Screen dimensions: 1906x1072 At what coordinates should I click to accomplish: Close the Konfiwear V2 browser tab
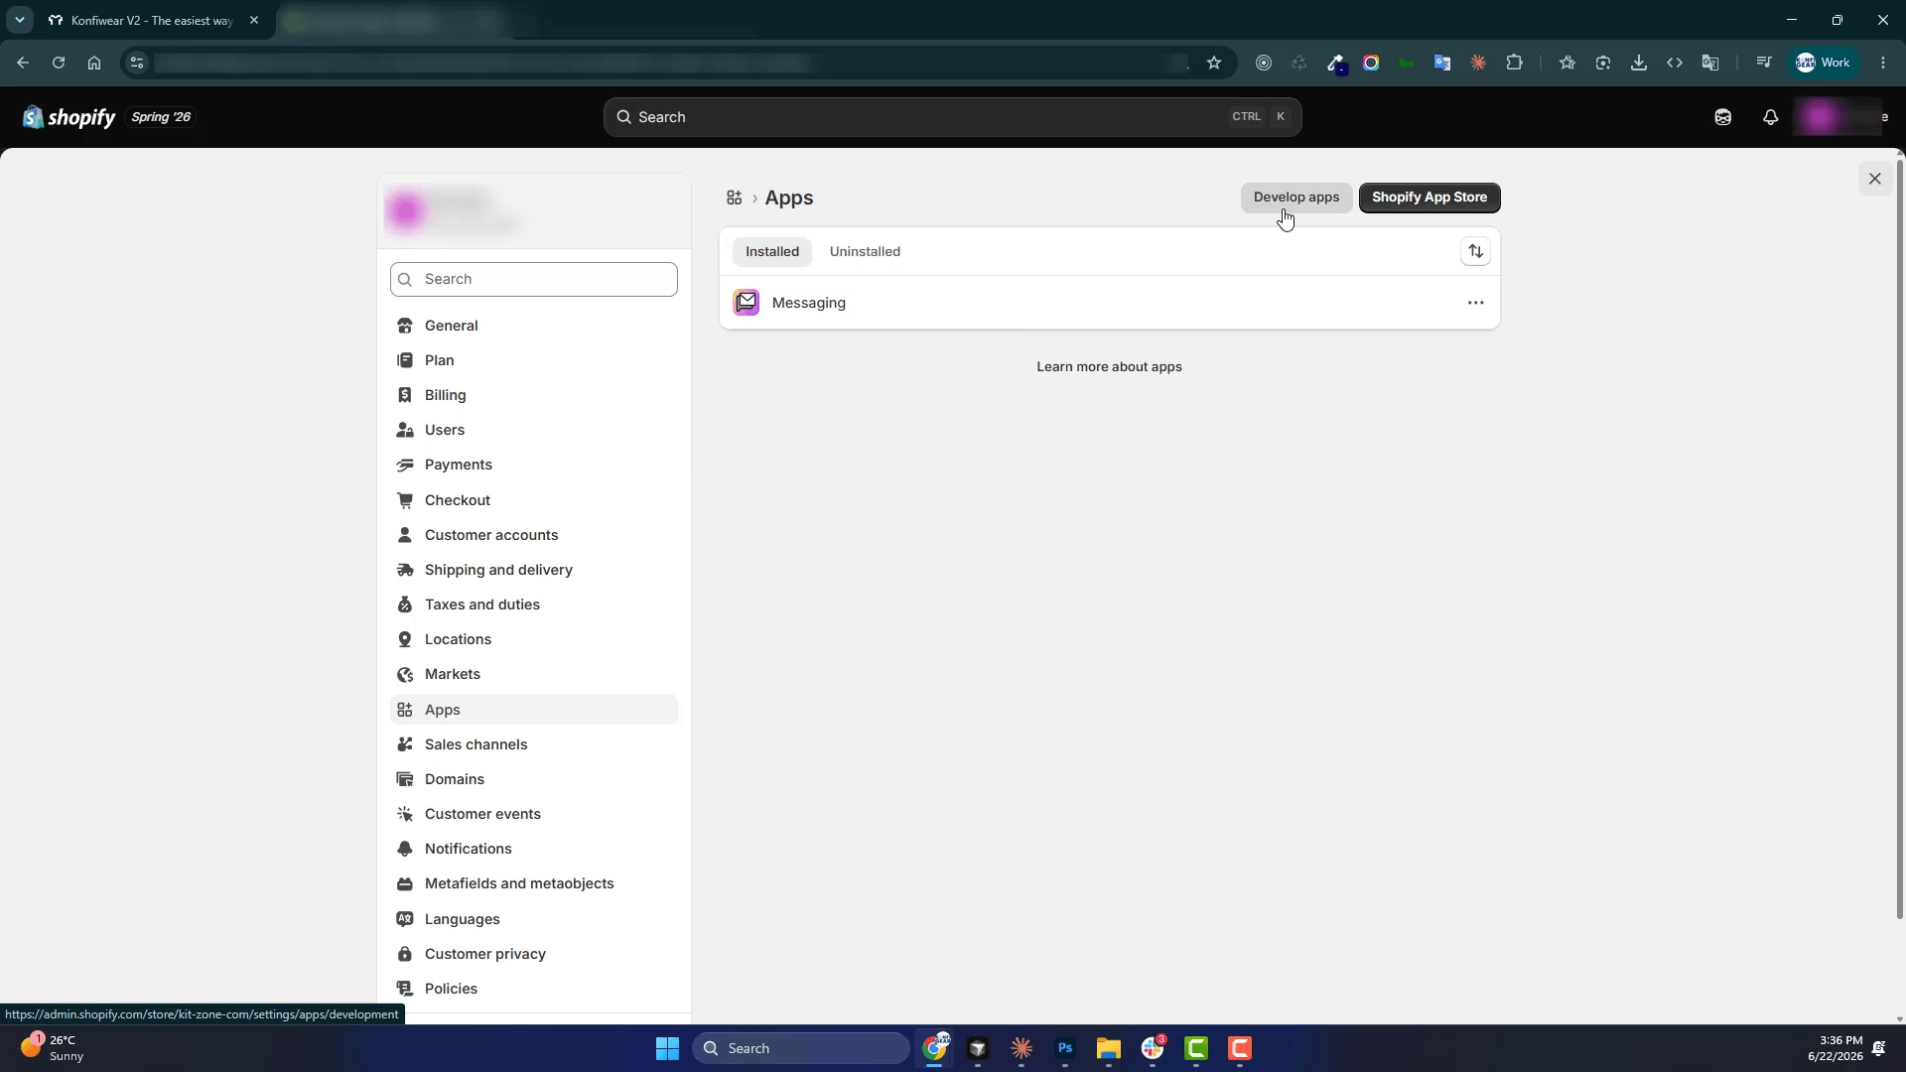point(254,20)
